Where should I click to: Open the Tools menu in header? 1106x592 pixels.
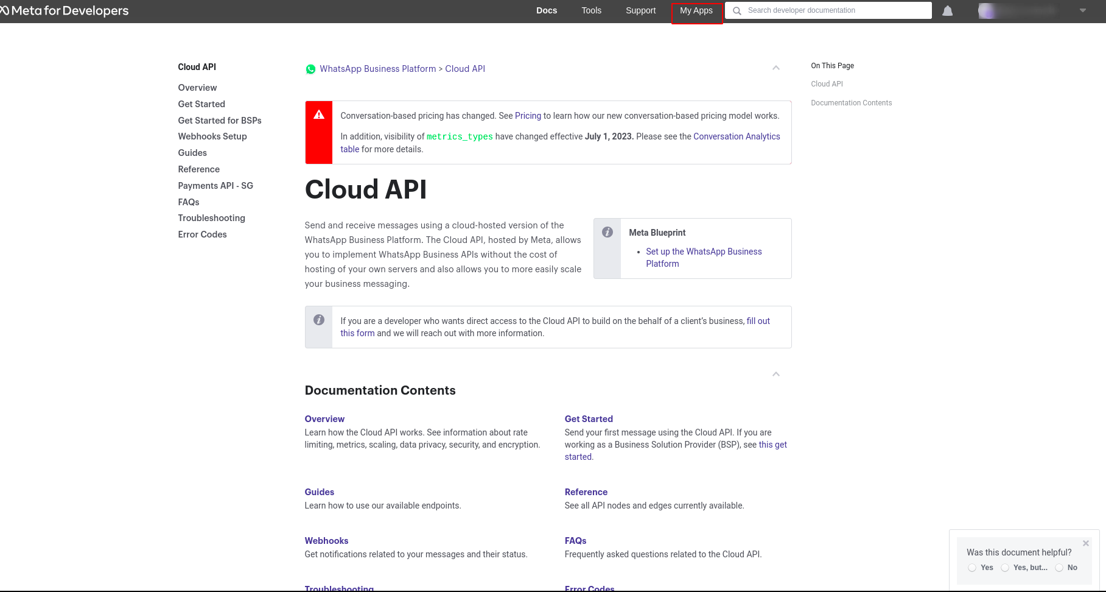tap(591, 10)
